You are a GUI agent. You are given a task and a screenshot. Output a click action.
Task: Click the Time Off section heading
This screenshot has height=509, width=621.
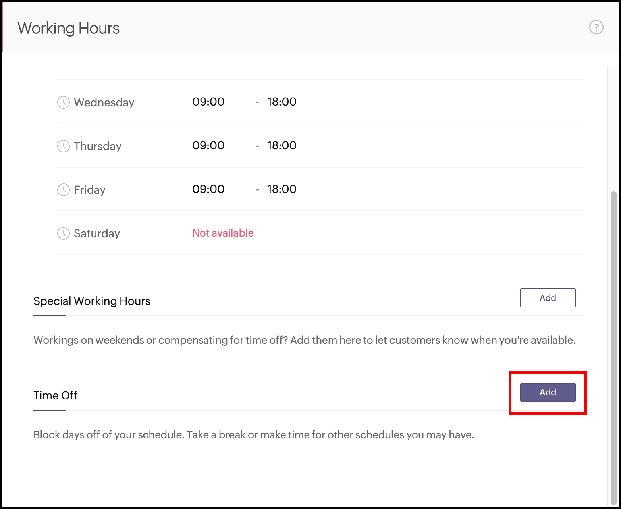[56, 395]
